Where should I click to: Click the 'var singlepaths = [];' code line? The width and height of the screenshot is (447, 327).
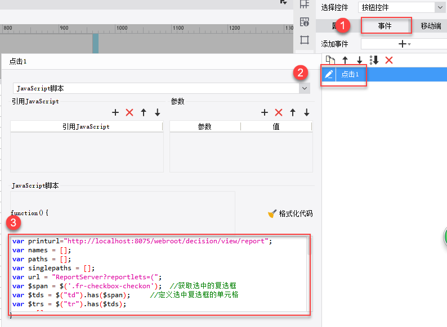[x=53, y=268]
